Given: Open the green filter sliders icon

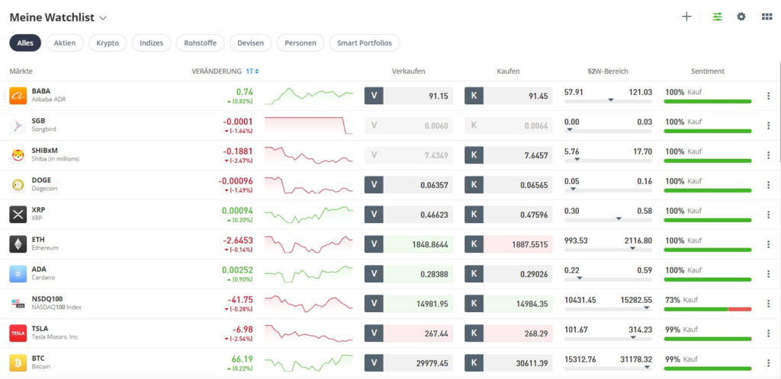Looking at the screenshot, I should [717, 17].
